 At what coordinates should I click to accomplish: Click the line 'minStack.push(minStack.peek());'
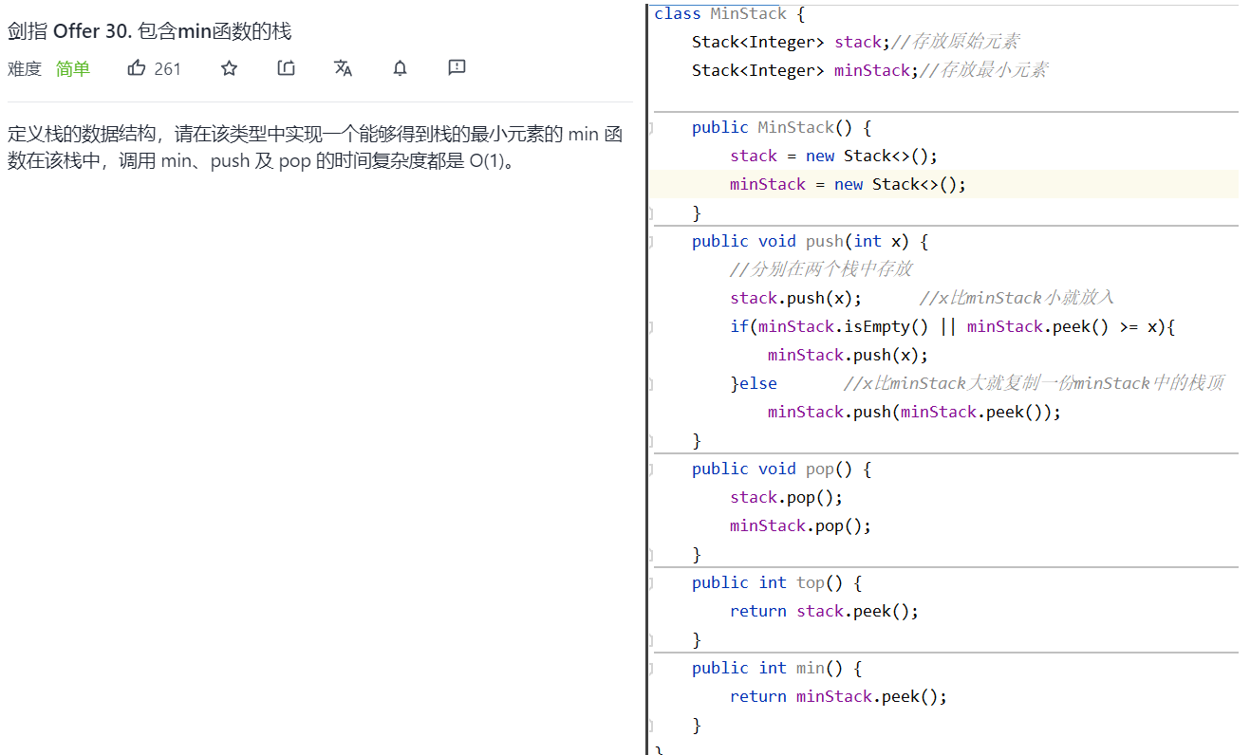point(915,412)
